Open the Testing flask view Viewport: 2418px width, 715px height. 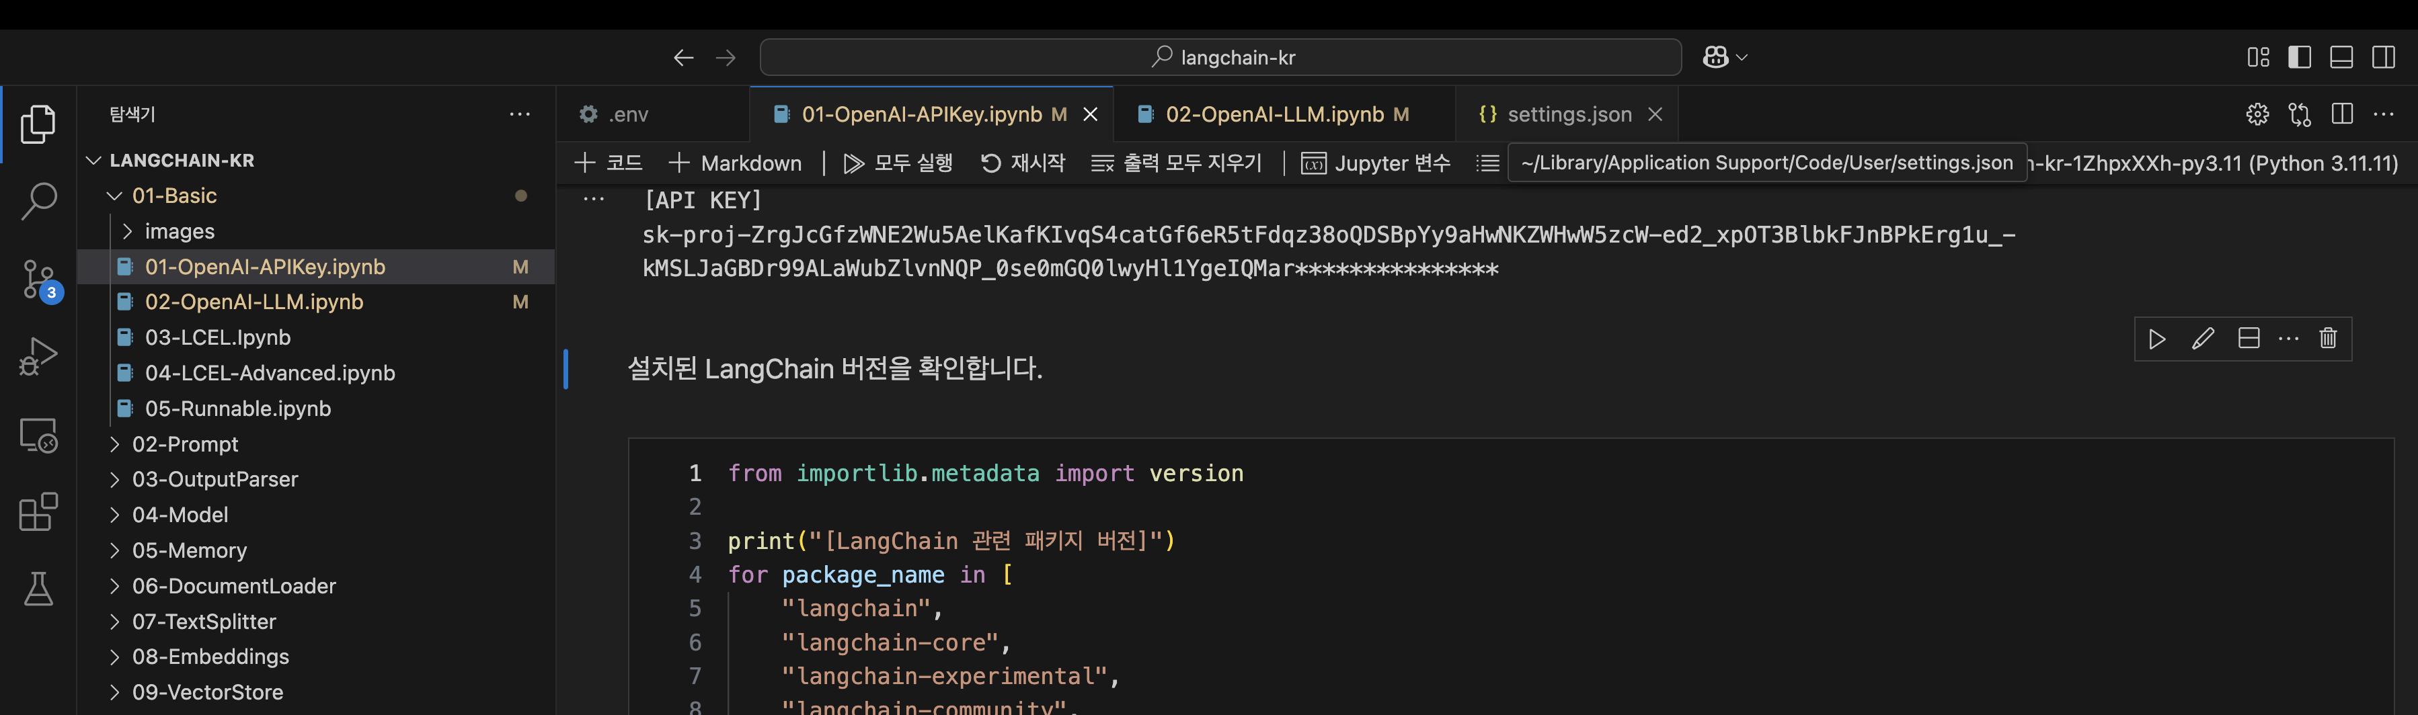point(38,589)
